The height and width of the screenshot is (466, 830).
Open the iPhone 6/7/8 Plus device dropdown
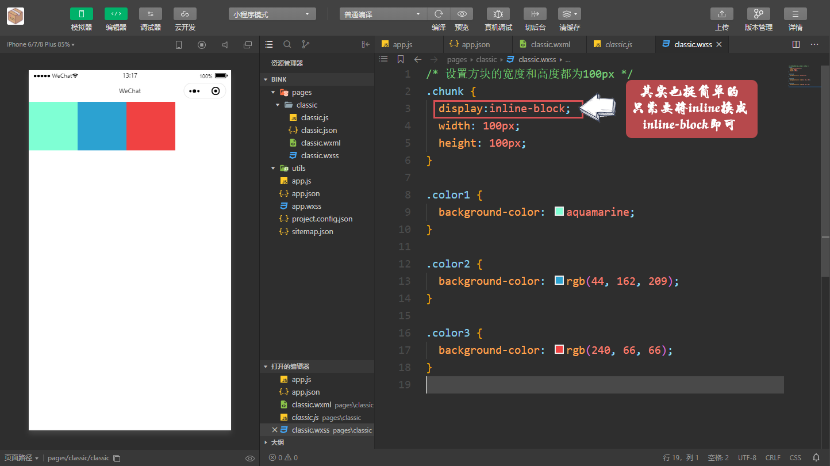coord(40,44)
